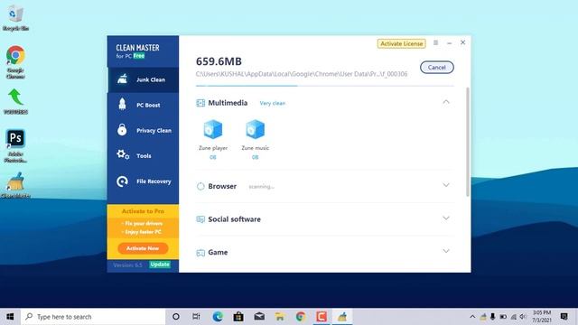Click the 659.6MB junk size text
578x325 pixels.
[x=219, y=61]
